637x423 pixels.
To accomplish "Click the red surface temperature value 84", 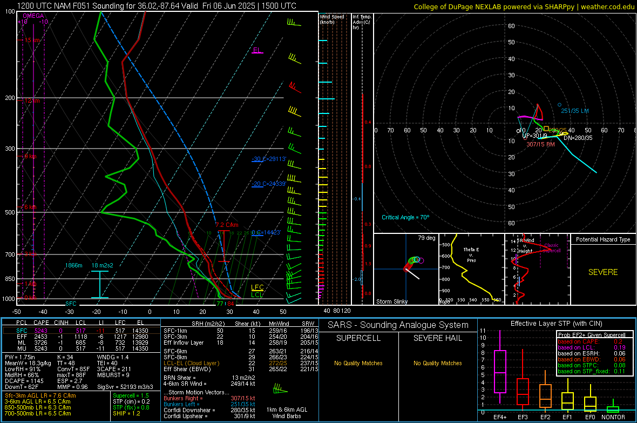I will pos(231,304).
